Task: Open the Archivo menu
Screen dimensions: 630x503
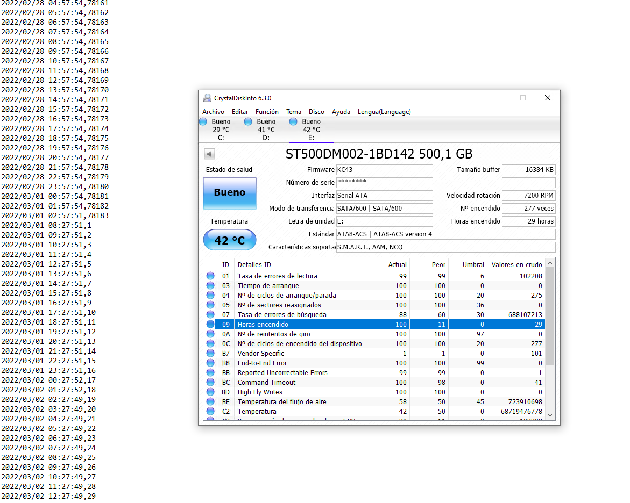Action: tap(213, 112)
